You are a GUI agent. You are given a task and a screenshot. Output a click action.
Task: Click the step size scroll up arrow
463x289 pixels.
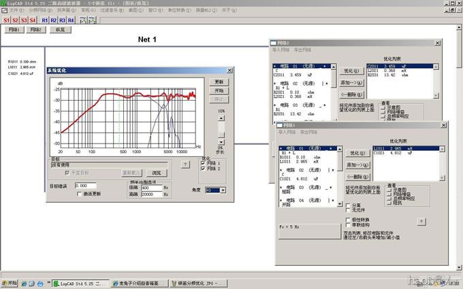coord(221,118)
